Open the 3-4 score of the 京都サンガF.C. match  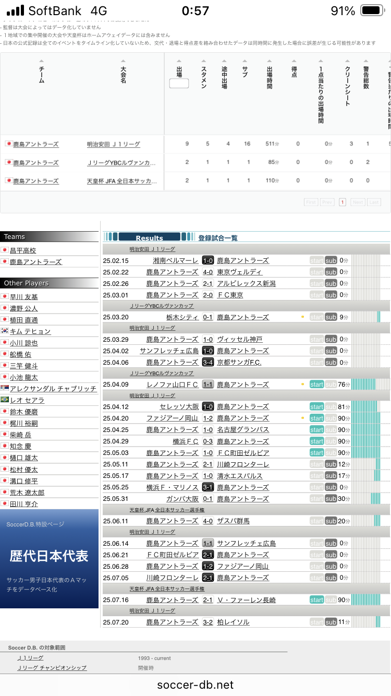tap(207, 362)
